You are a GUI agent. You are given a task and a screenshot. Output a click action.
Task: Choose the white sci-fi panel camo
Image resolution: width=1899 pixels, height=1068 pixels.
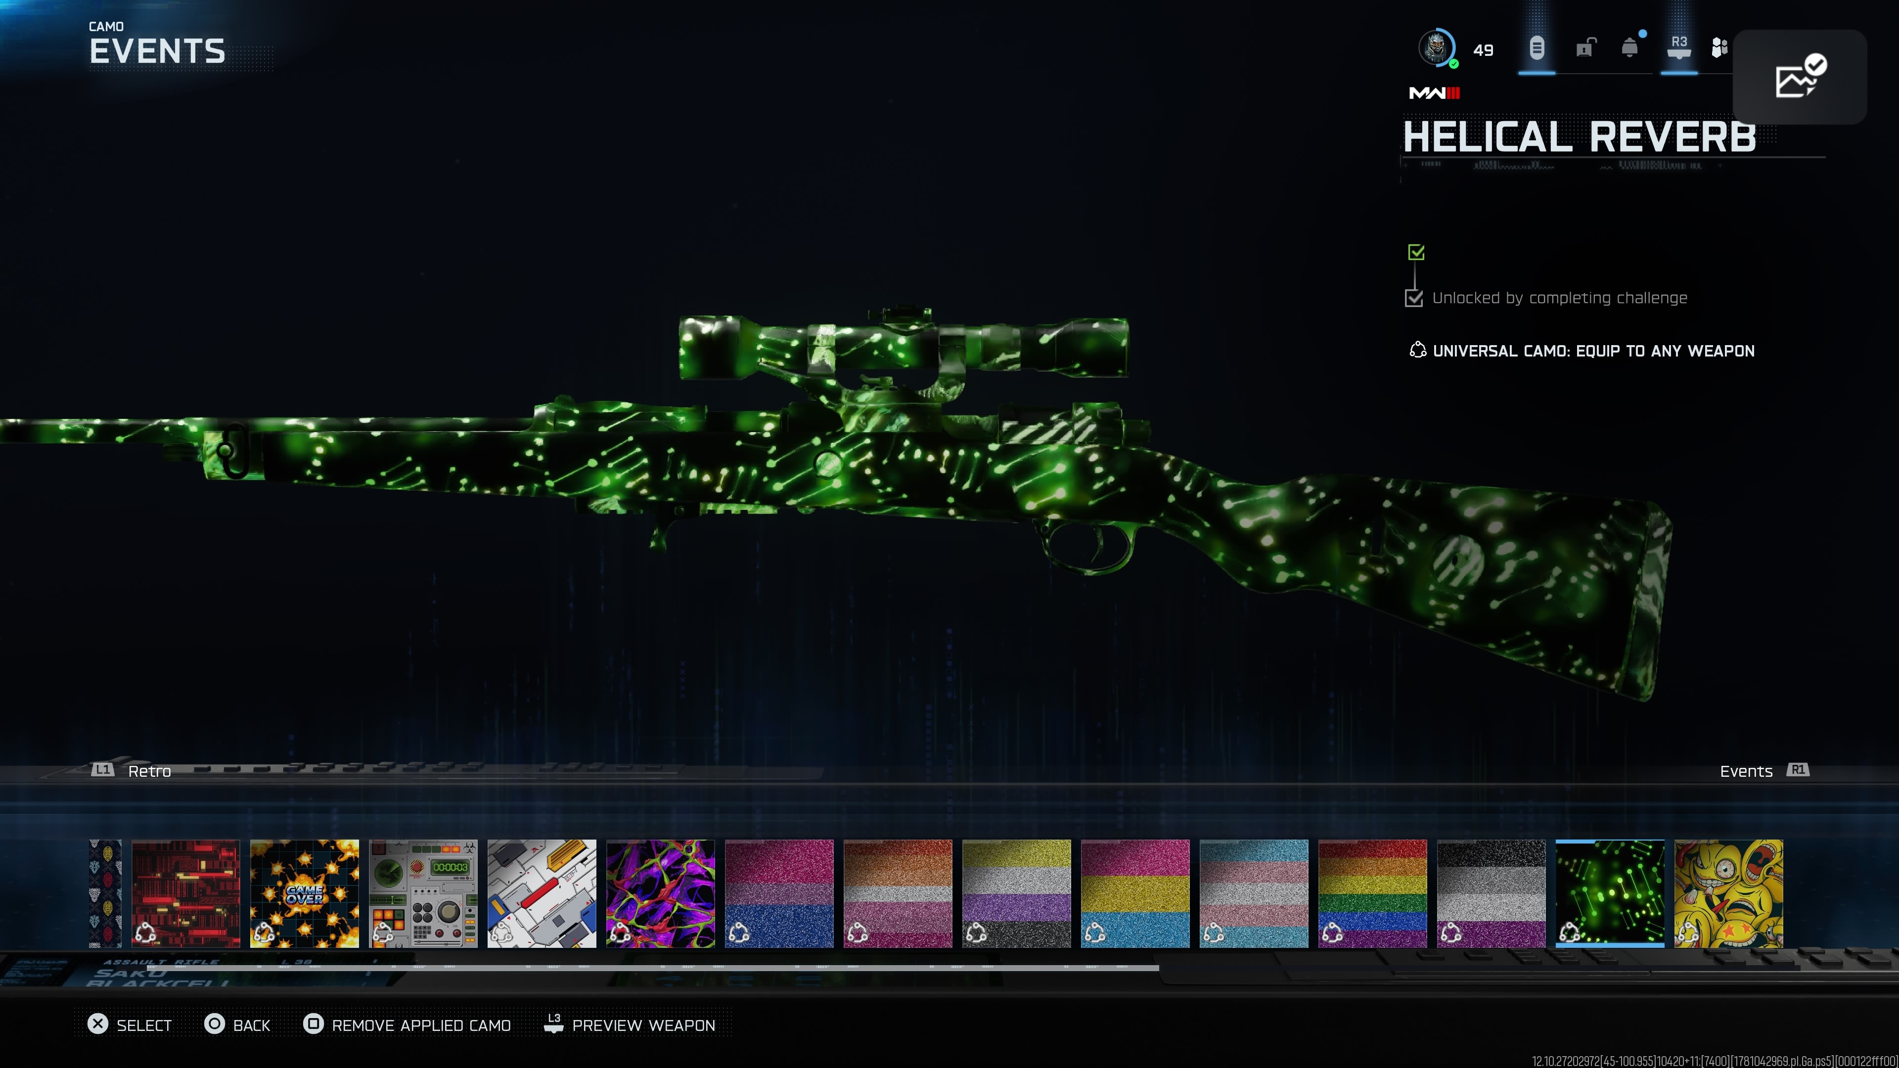click(x=542, y=893)
